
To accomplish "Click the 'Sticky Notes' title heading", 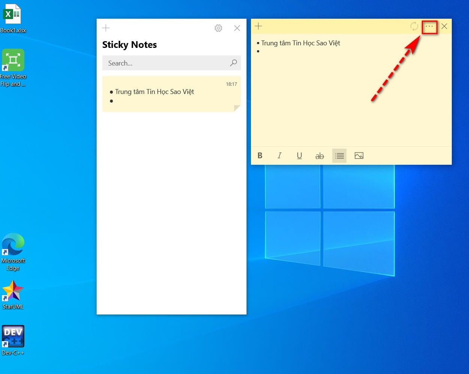I will pos(130,45).
